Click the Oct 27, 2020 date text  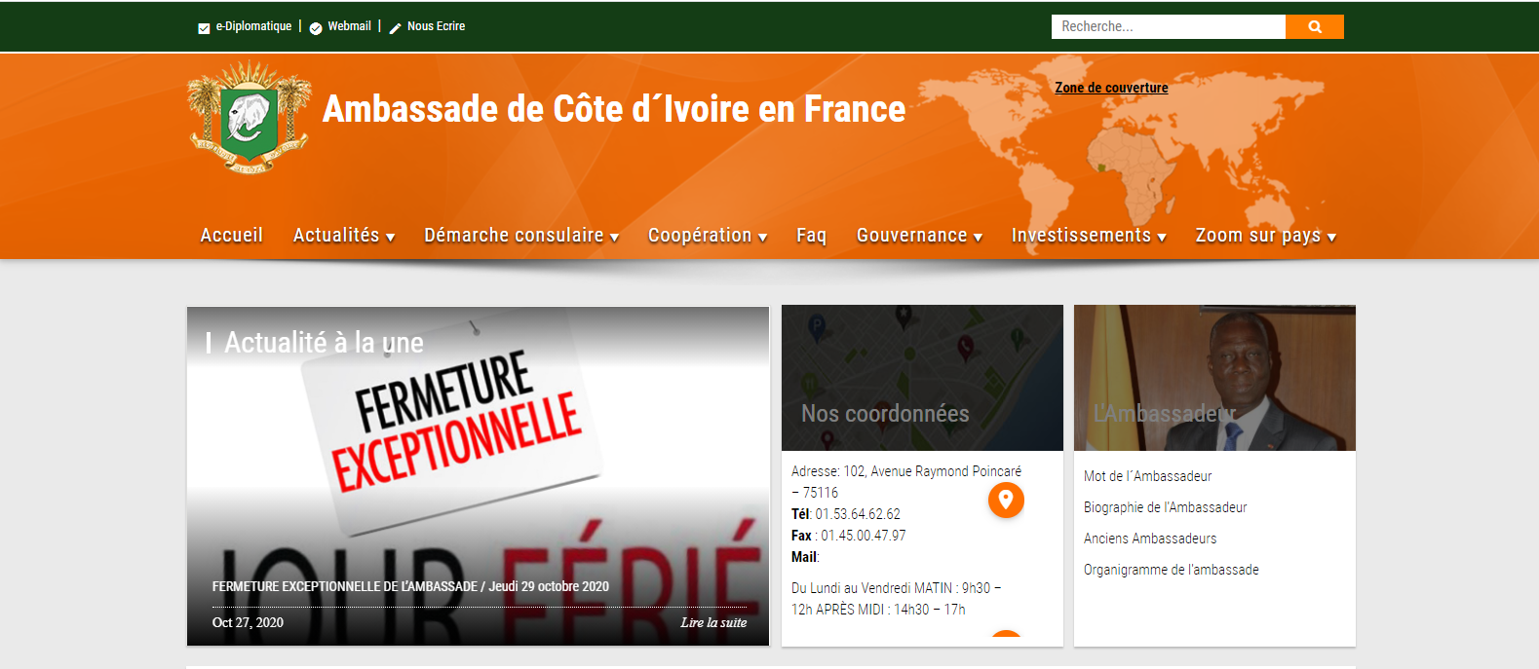248,622
